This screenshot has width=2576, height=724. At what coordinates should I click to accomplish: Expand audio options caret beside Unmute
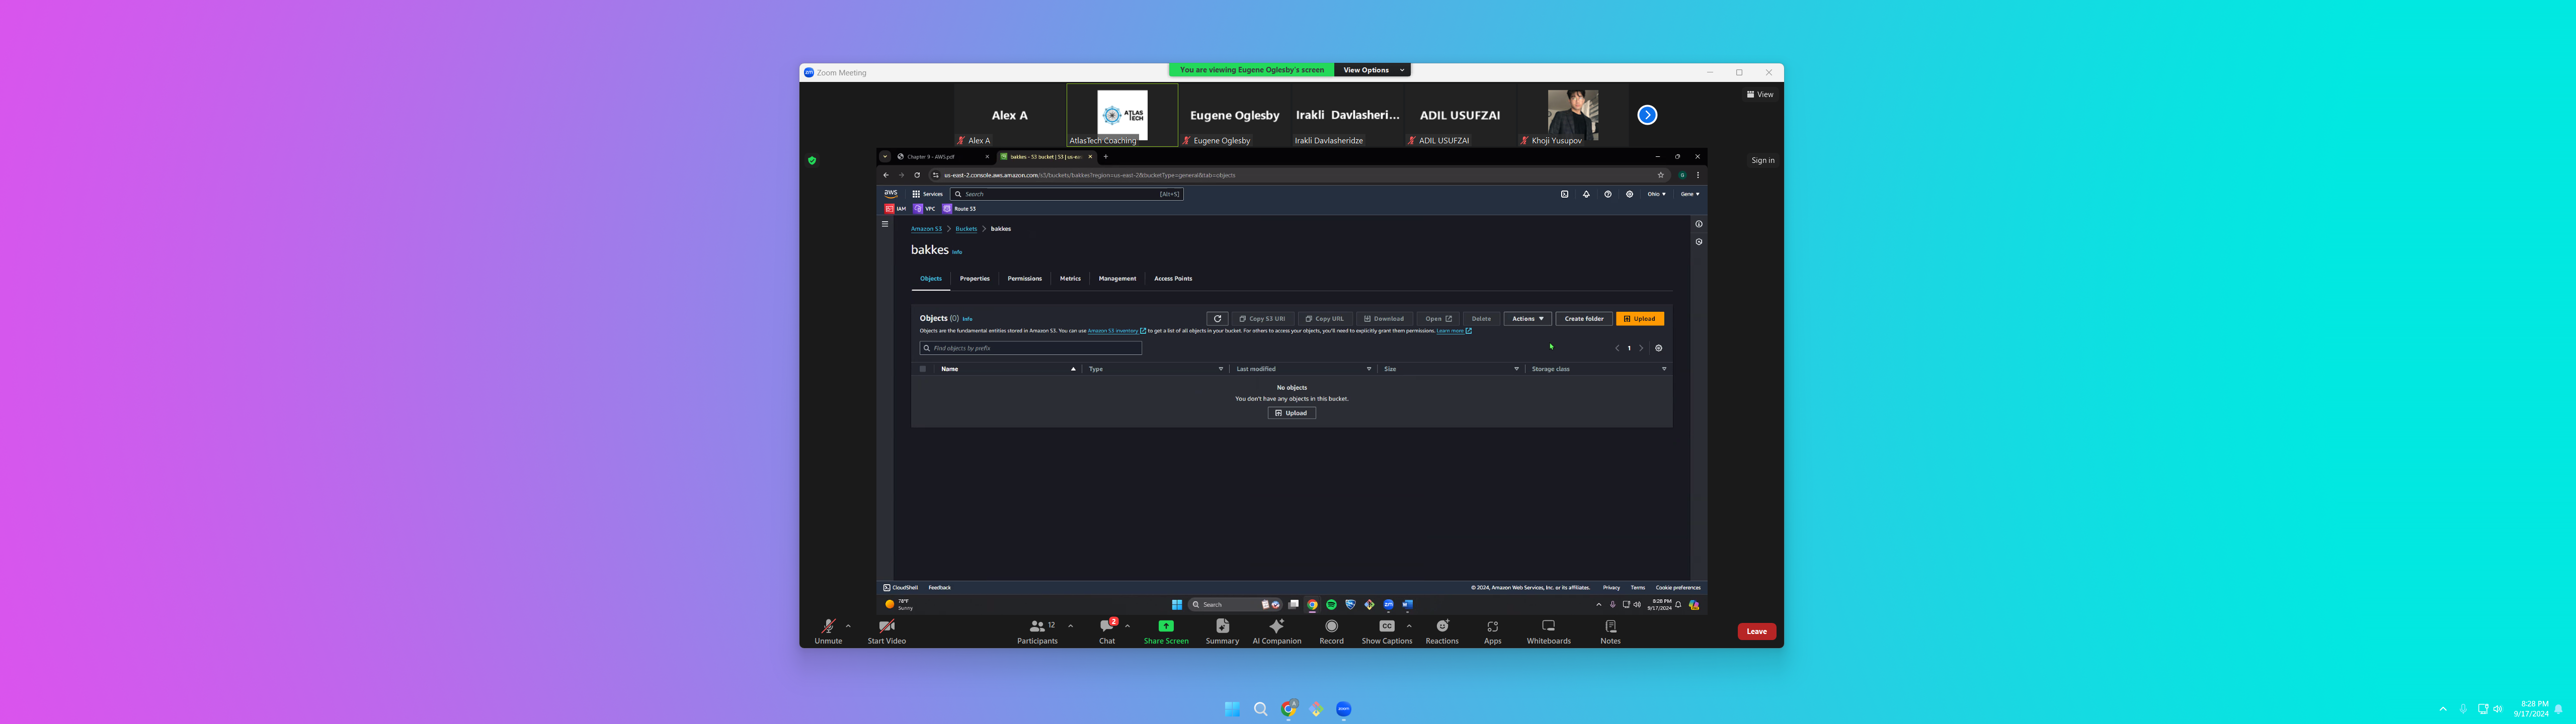coord(848,626)
